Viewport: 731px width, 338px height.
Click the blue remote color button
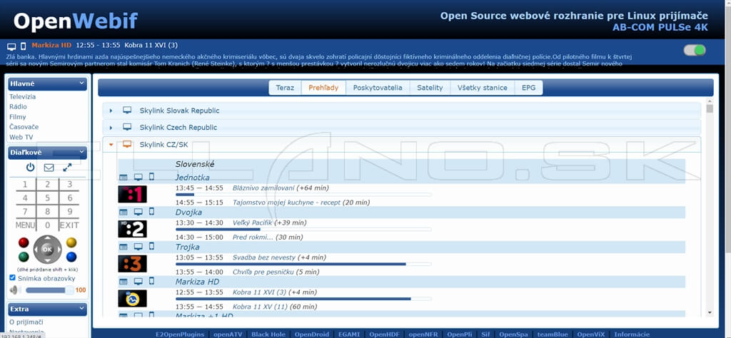pos(71,257)
